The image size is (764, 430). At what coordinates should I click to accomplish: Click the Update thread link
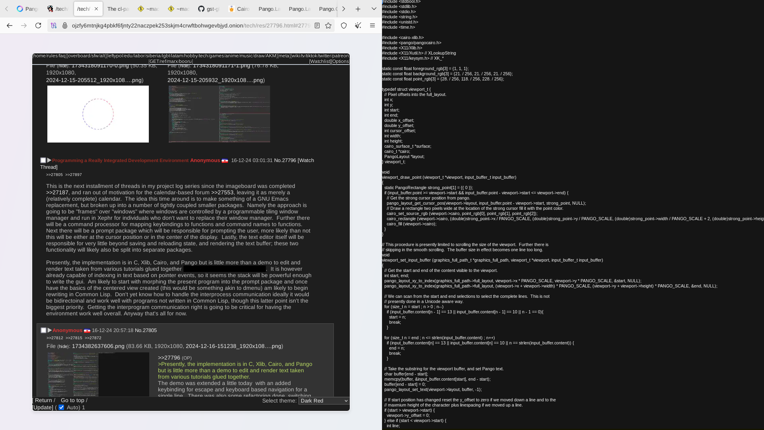(43, 407)
